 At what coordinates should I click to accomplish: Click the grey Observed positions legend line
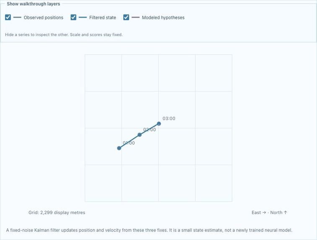17,18
